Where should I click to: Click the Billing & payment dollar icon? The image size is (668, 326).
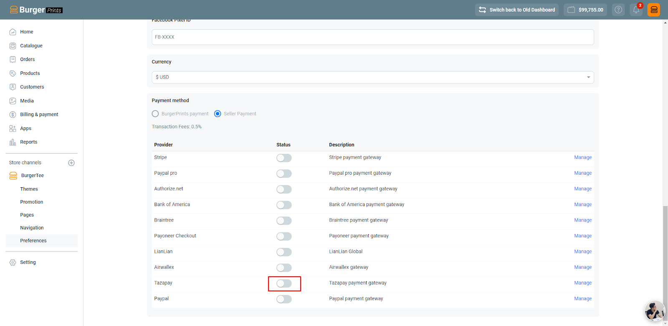pyautogui.click(x=13, y=115)
